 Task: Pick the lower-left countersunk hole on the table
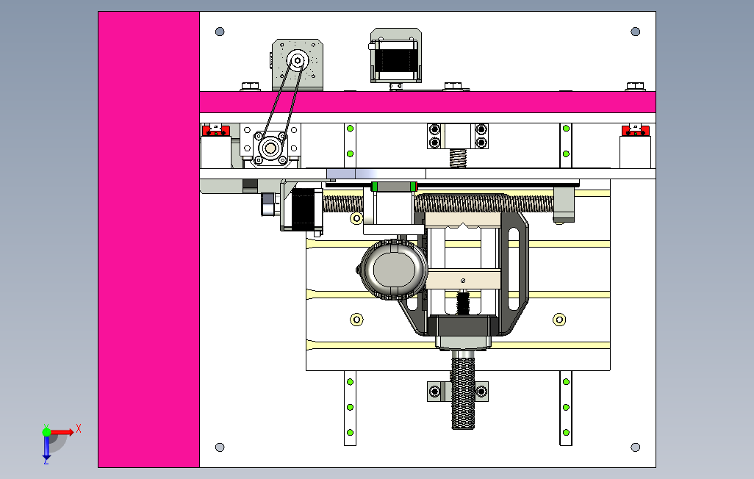[356, 320]
